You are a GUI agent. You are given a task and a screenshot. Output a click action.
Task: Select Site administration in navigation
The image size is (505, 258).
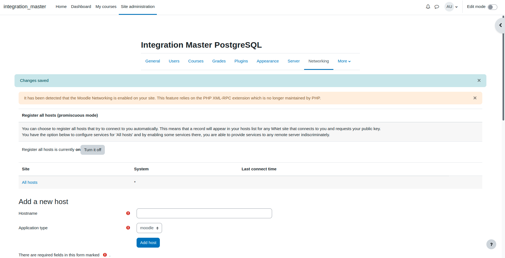(x=138, y=7)
